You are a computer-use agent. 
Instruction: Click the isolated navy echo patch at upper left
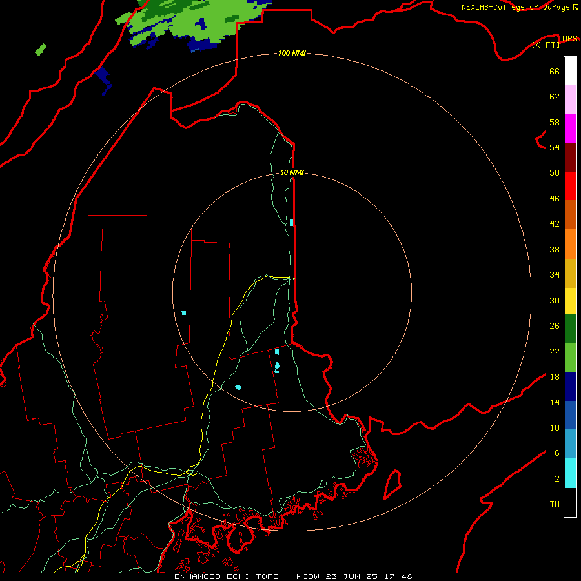pos(104,79)
